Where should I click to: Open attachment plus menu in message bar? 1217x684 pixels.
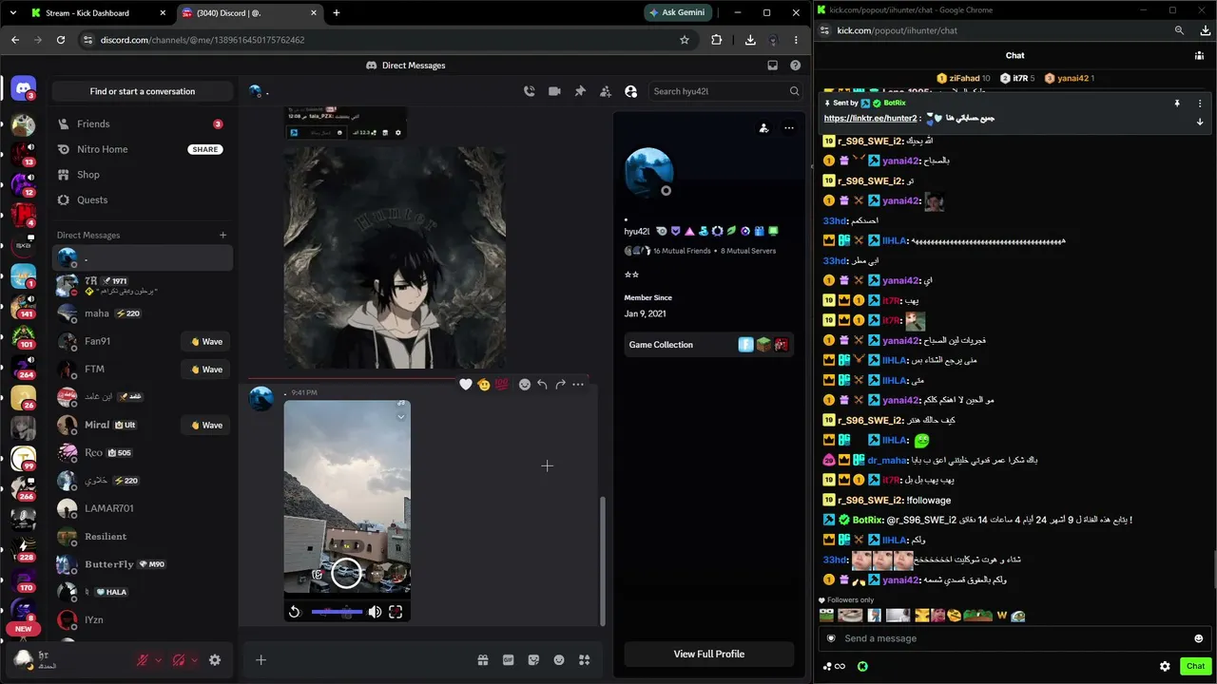pos(261,660)
